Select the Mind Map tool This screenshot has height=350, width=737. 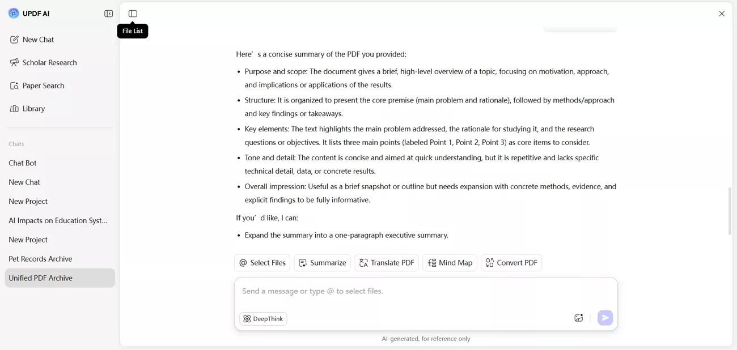tap(450, 262)
